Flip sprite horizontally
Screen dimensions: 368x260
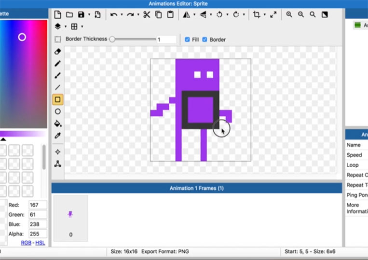(x=187, y=14)
